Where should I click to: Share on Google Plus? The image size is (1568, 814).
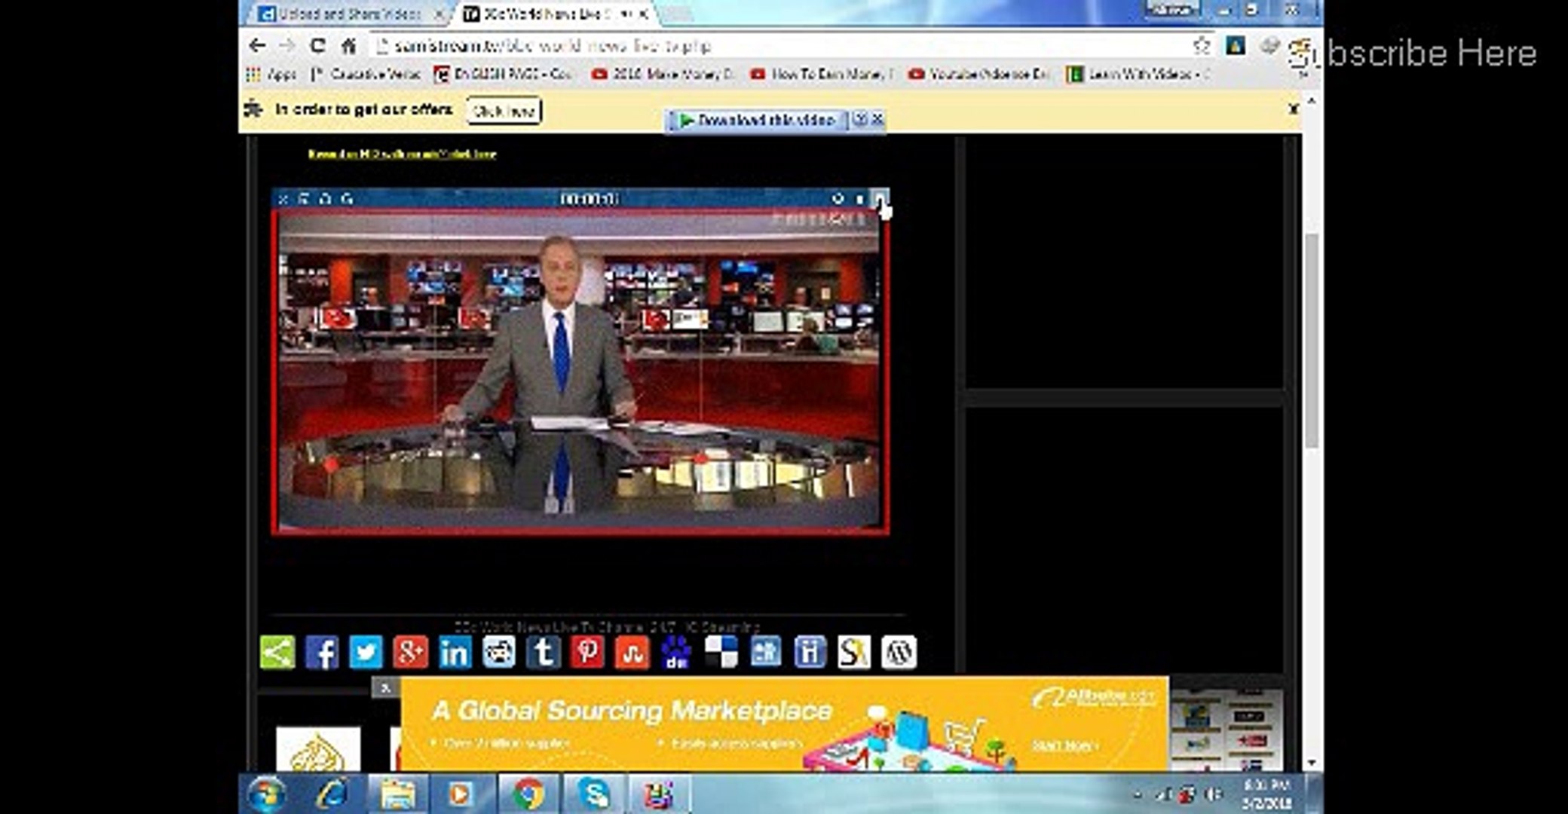pyautogui.click(x=410, y=652)
